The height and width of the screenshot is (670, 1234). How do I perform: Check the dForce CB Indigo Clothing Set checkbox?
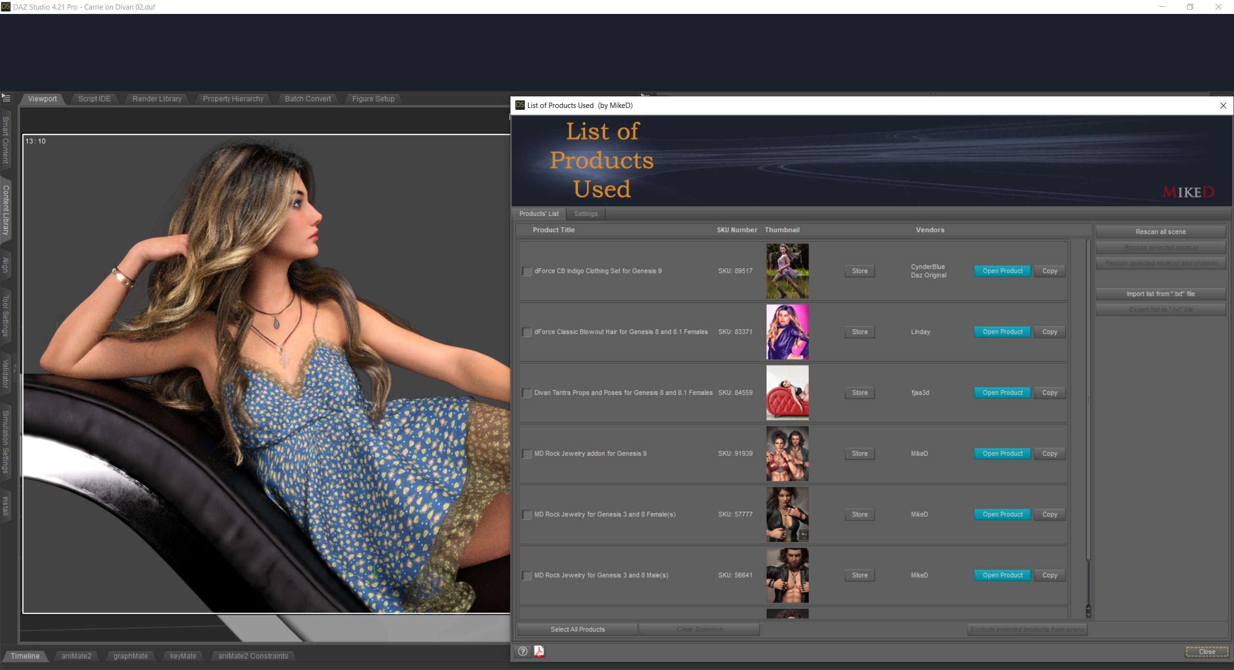526,271
